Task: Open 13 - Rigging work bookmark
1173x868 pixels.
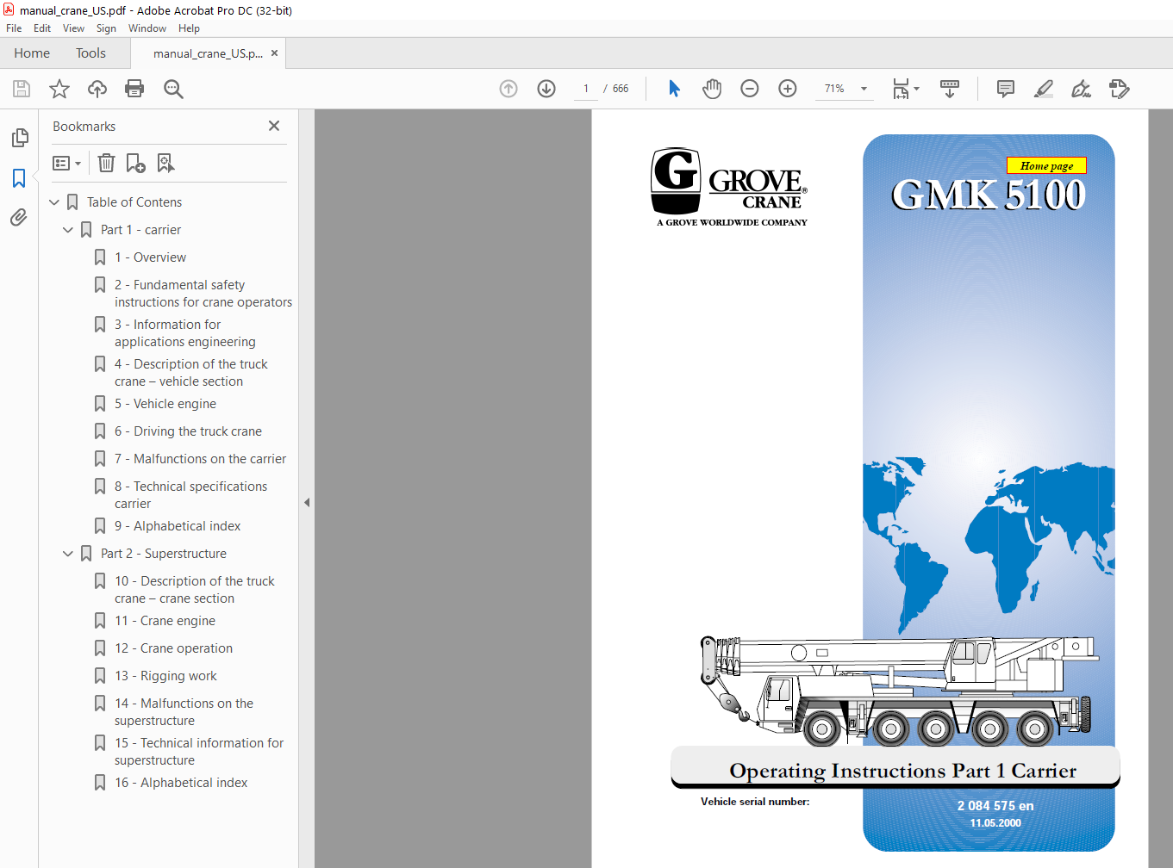Action: pyautogui.click(x=165, y=676)
